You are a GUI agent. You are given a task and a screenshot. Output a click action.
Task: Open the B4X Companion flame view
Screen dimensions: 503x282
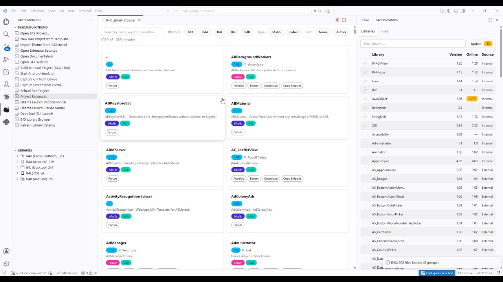(x=6, y=109)
